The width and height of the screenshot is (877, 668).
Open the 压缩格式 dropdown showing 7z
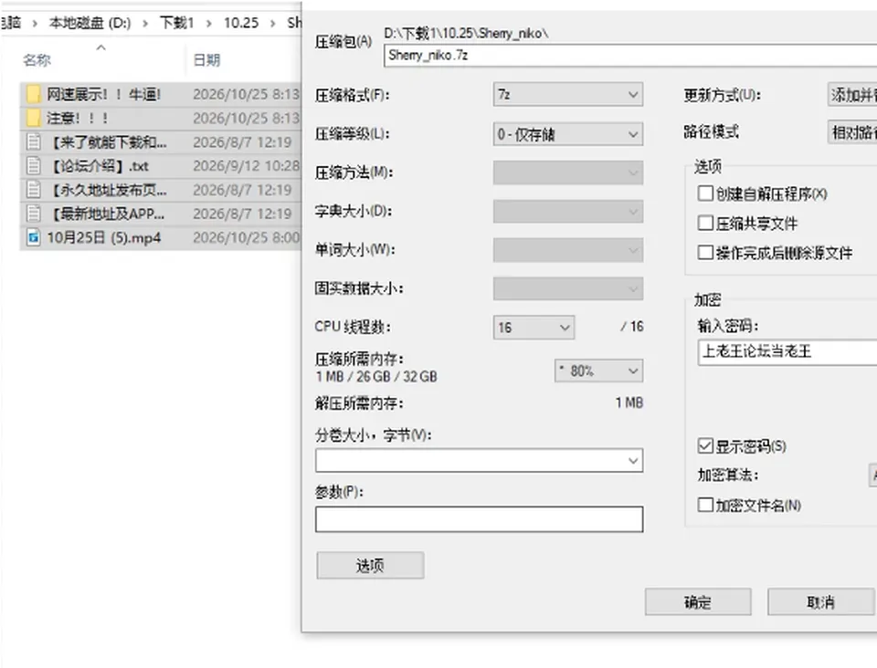567,94
